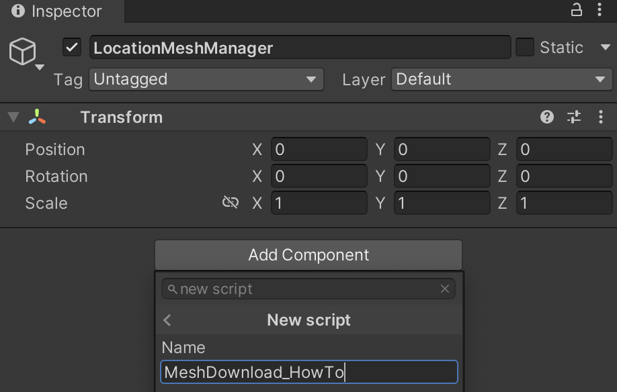Collapse the Transform component foldout
The image size is (617, 392).
[12, 117]
